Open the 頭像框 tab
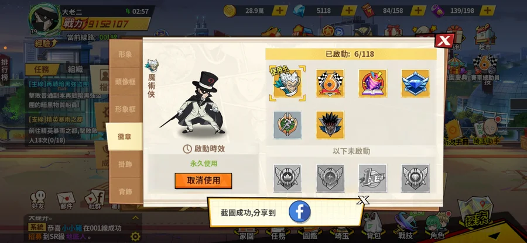The image size is (527, 243). (125, 81)
